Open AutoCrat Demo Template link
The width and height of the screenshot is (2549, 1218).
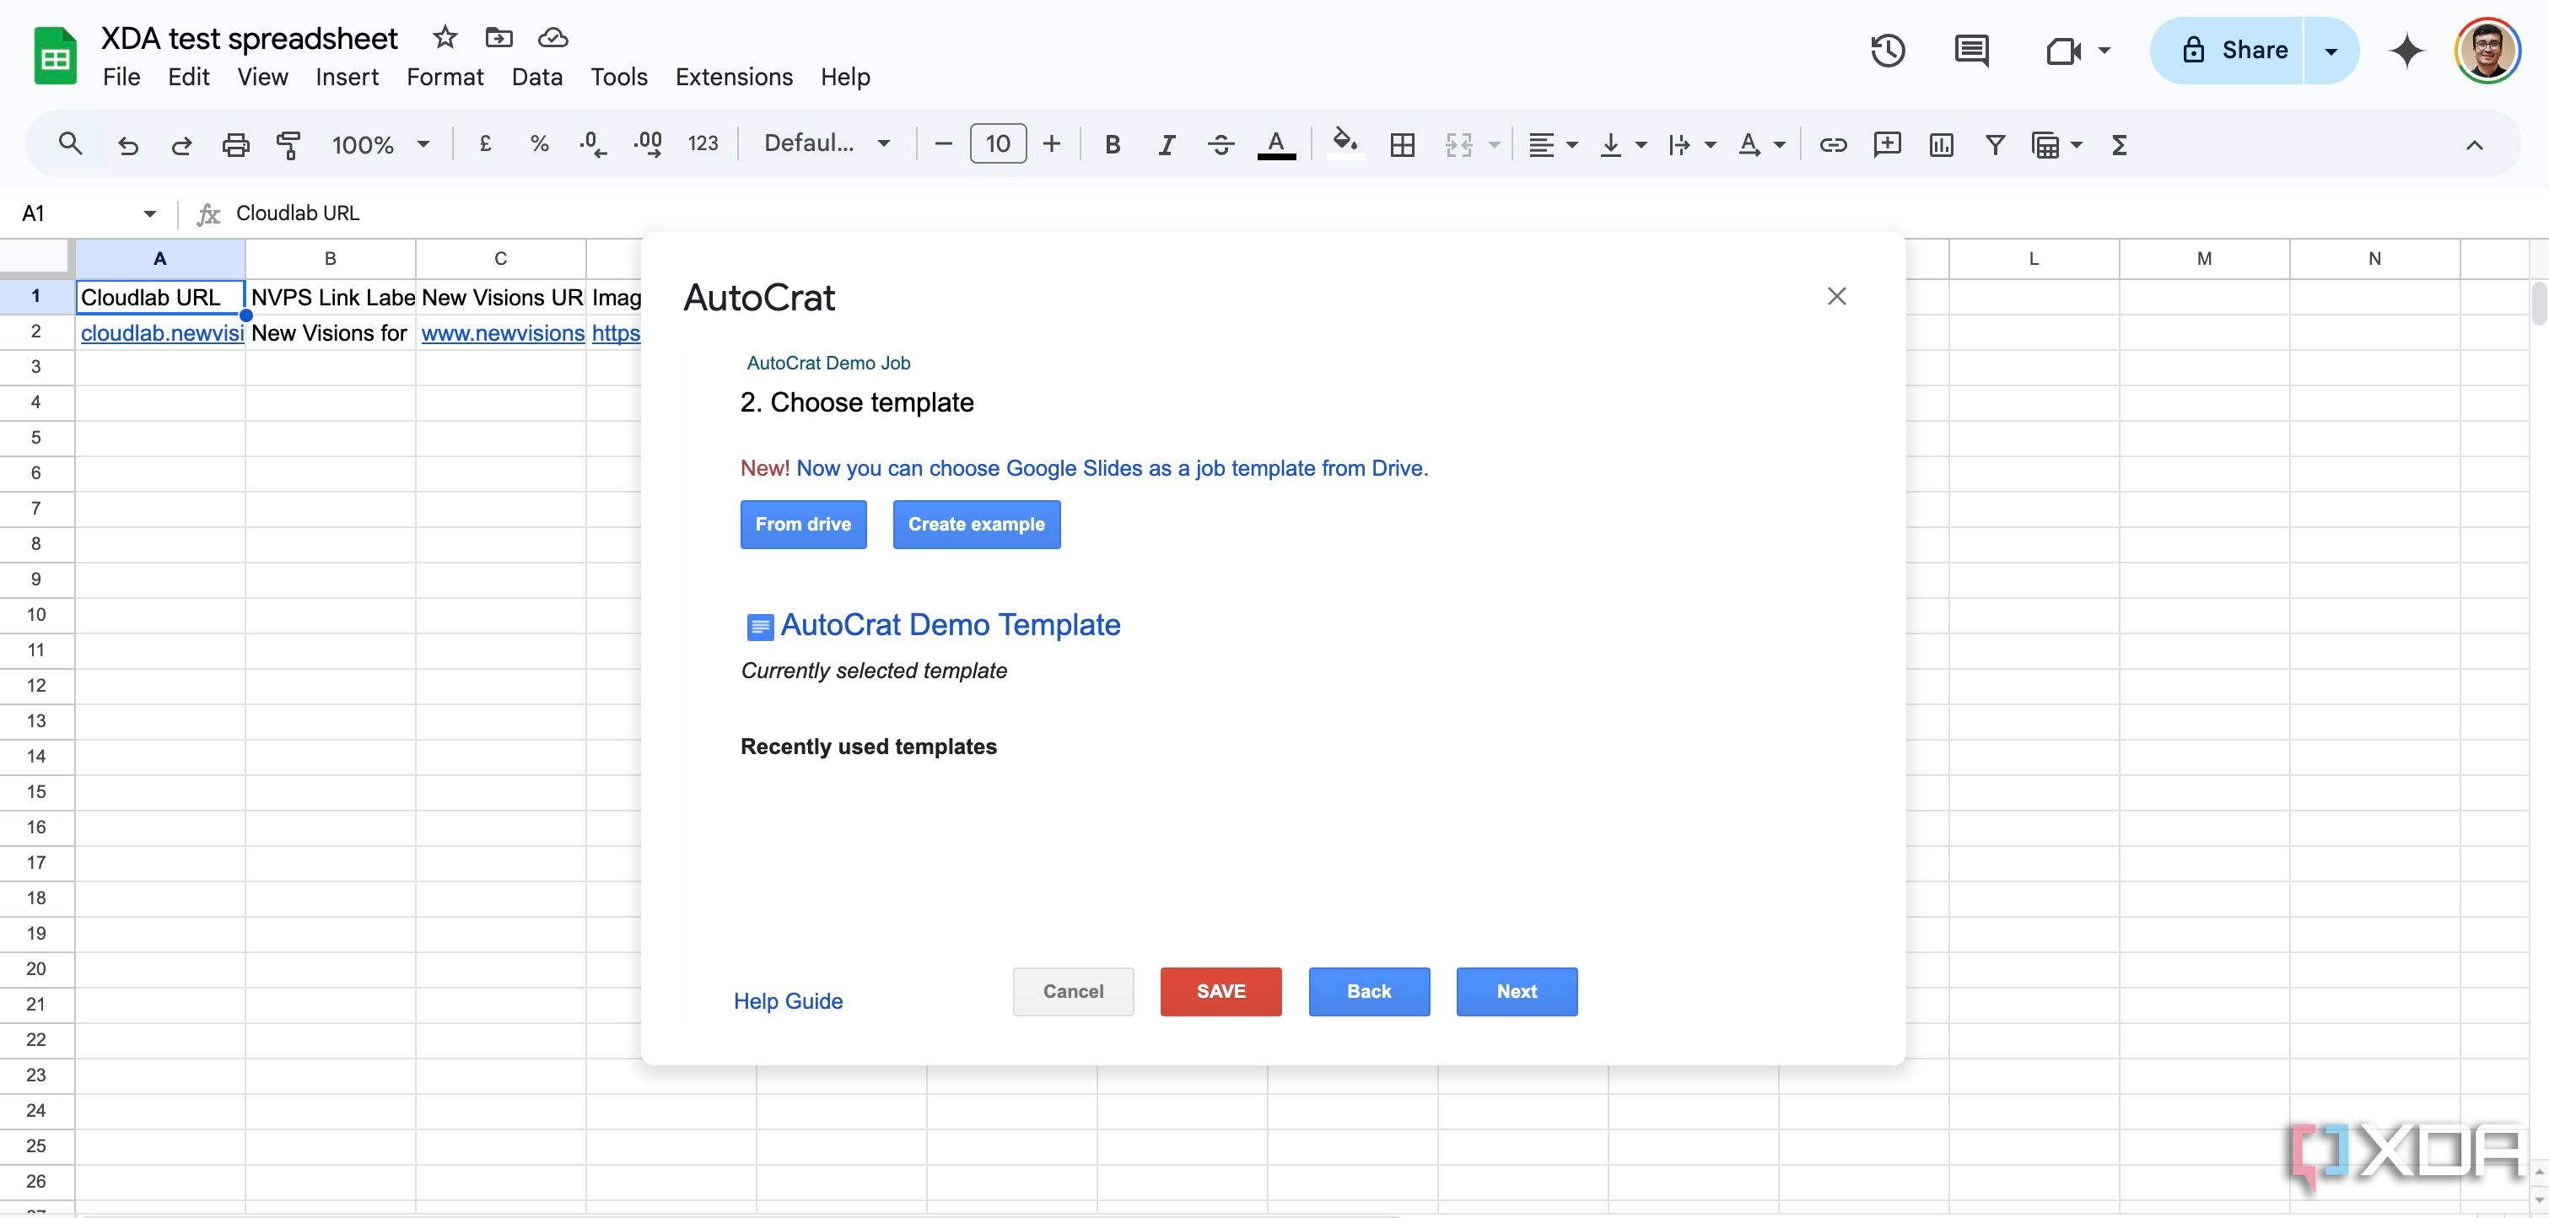tap(950, 625)
